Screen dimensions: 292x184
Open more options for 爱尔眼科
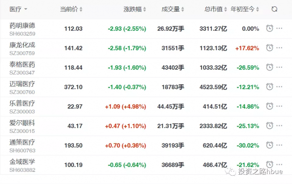[x=279, y=126]
